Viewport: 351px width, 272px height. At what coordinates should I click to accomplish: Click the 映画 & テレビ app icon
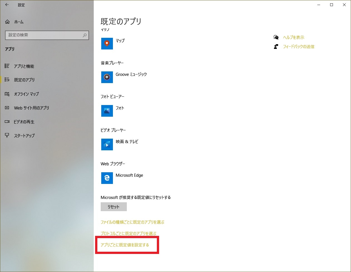tap(107, 144)
